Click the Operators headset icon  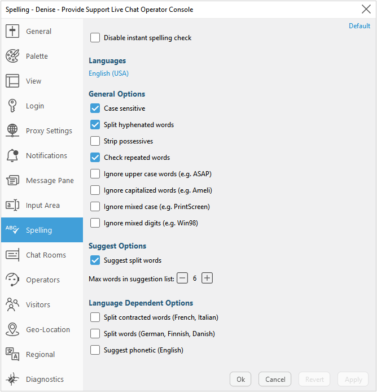point(12,280)
